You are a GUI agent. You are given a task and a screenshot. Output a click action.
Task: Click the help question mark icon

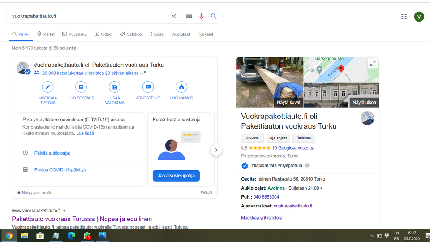coord(307,165)
